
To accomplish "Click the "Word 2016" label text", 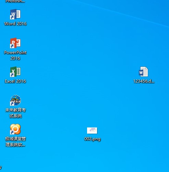I will pos(15,24).
